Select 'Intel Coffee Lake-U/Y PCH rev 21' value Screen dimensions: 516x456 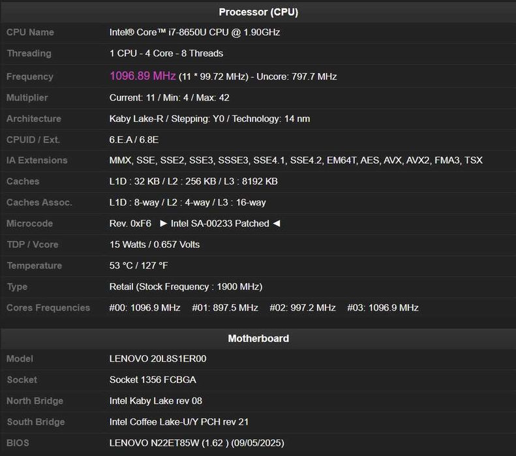(179, 422)
